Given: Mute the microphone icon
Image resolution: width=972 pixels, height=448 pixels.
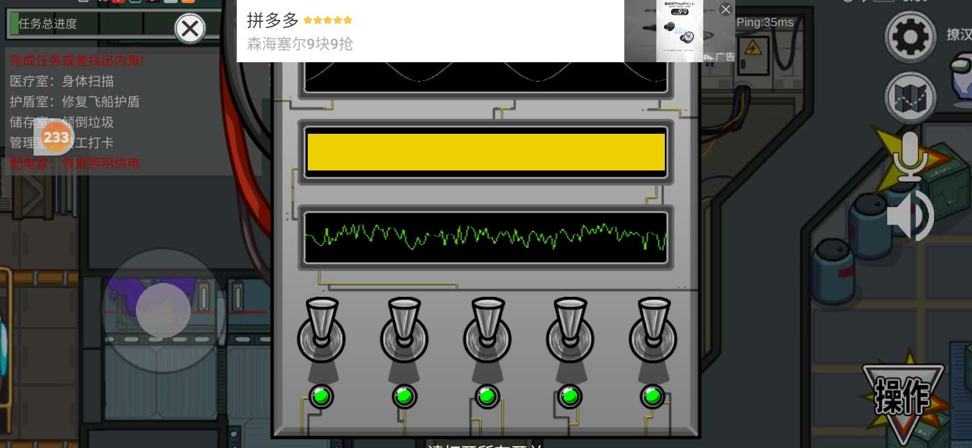Looking at the screenshot, I should coord(910,156).
